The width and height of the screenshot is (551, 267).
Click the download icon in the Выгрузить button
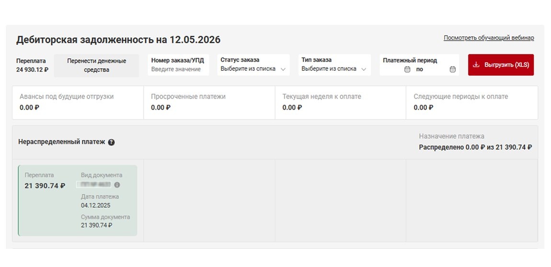(x=476, y=65)
